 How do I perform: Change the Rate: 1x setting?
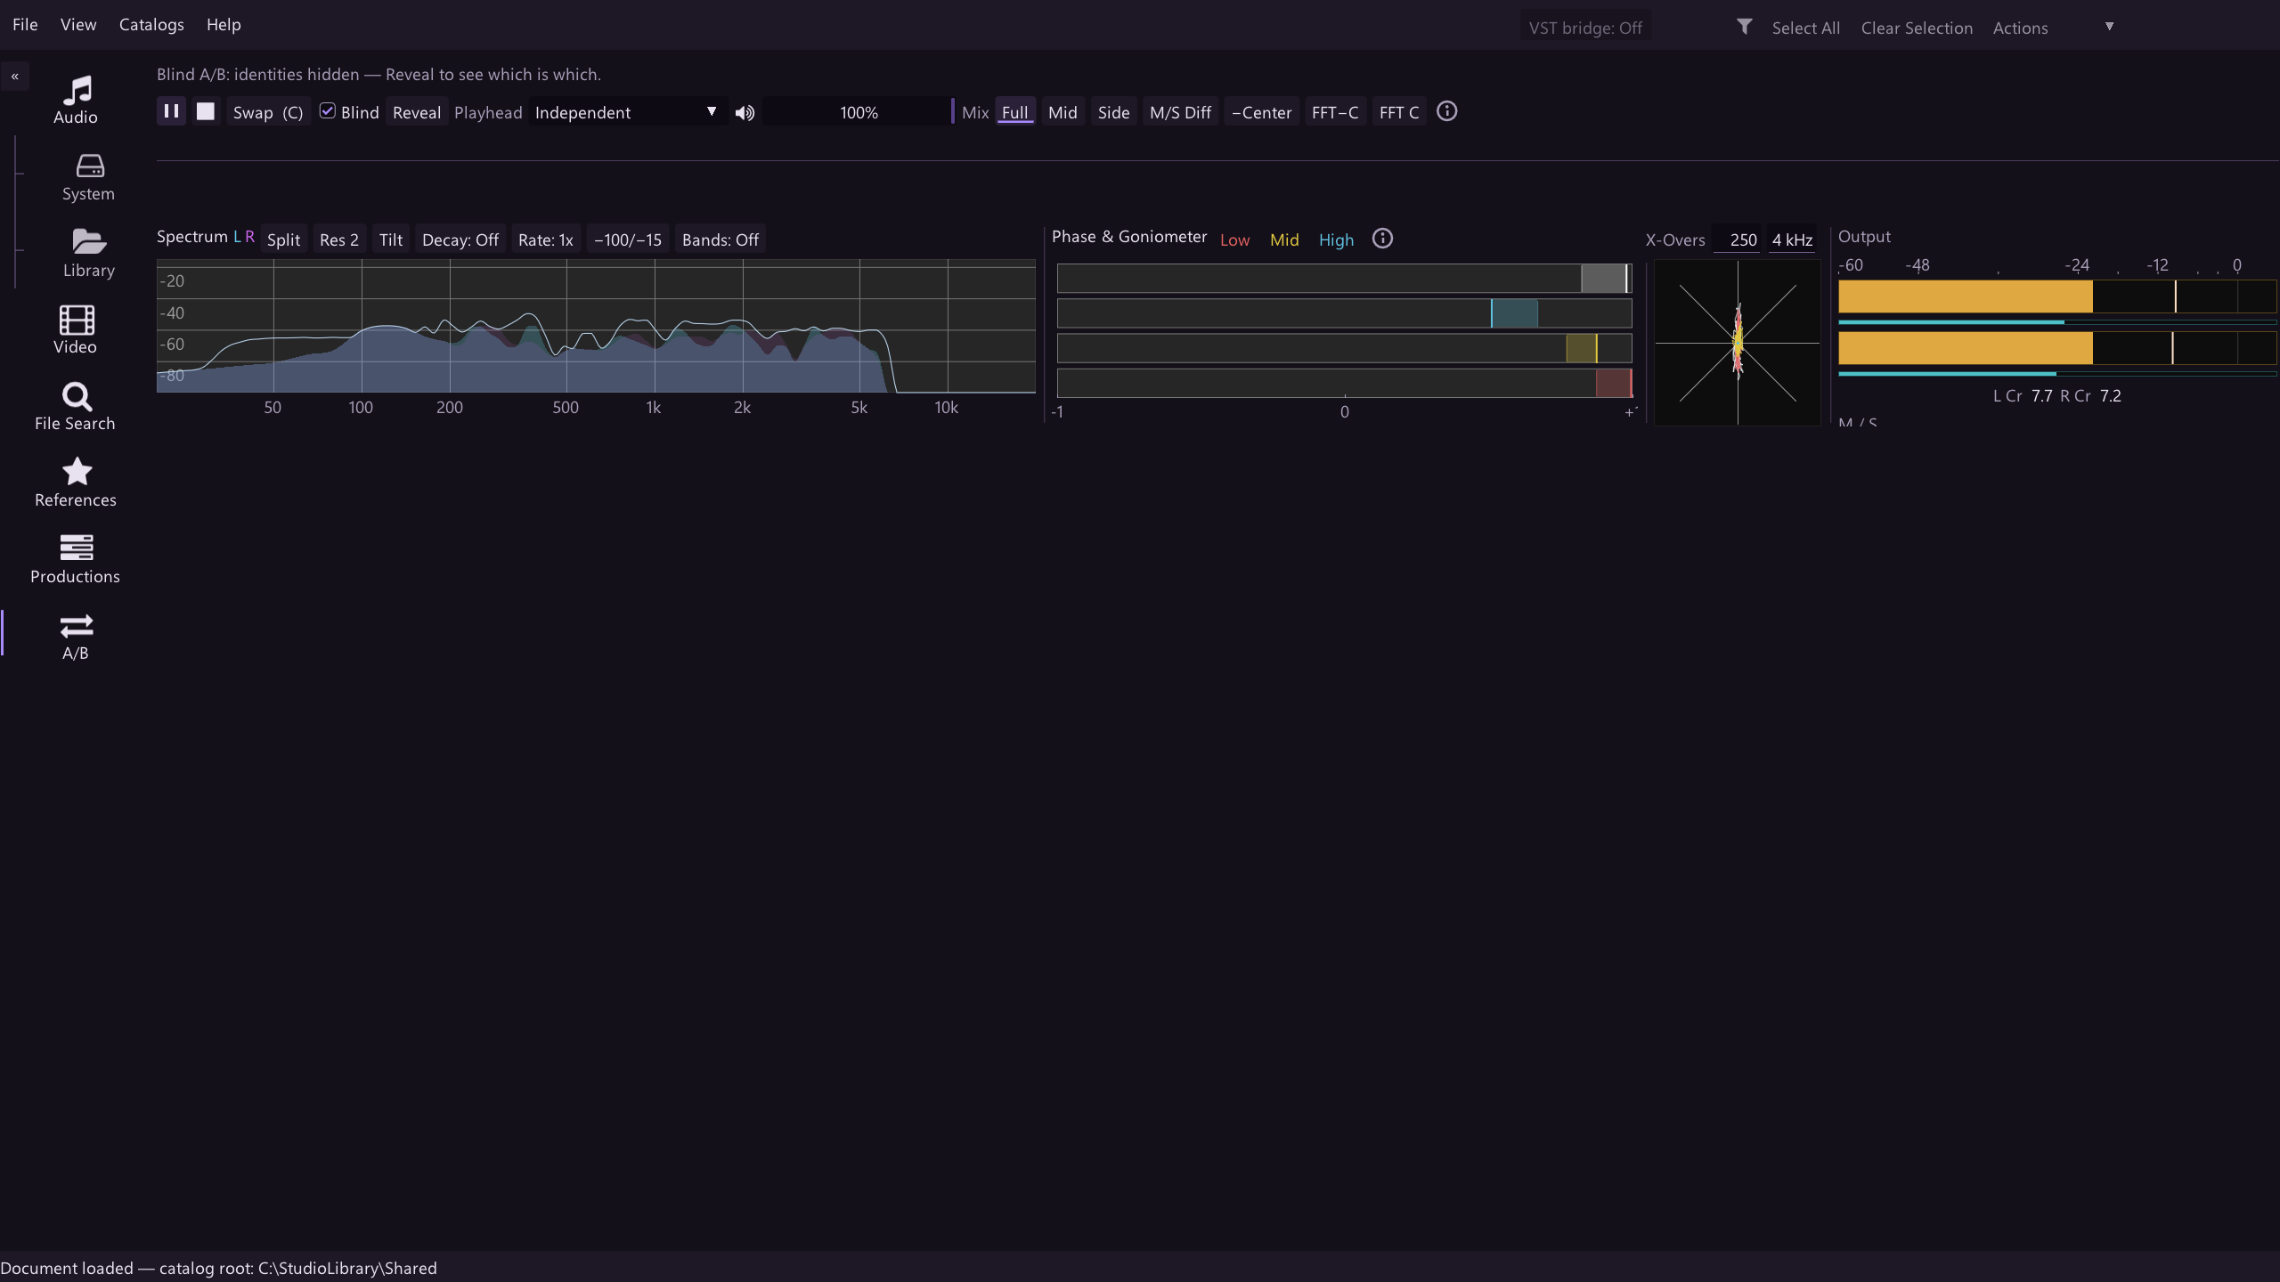pyautogui.click(x=546, y=239)
